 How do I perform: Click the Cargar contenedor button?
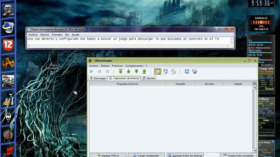(146, 155)
